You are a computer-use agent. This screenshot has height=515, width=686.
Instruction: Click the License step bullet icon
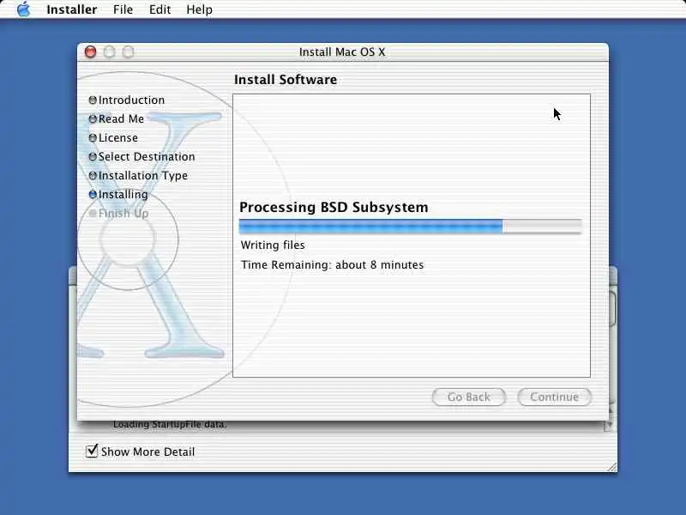pos(93,138)
